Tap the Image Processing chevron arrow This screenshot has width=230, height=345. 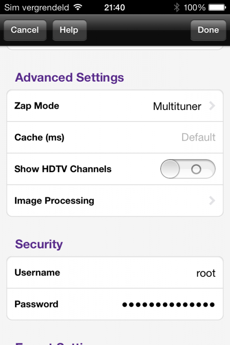212,201
